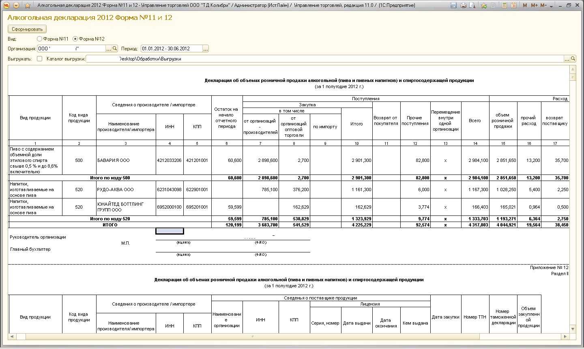Image resolution: width=584 pixels, height=349 pixels.
Task: Click the 'Итого по коду 520' row label
Action: pos(110,219)
